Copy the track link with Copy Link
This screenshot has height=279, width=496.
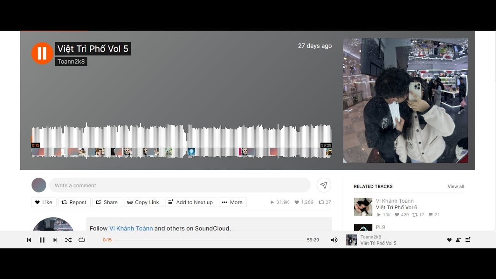tap(143, 202)
